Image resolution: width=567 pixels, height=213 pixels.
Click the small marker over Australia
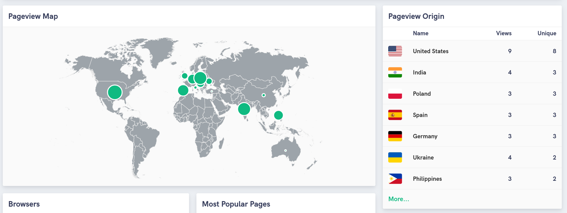tap(285, 151)
